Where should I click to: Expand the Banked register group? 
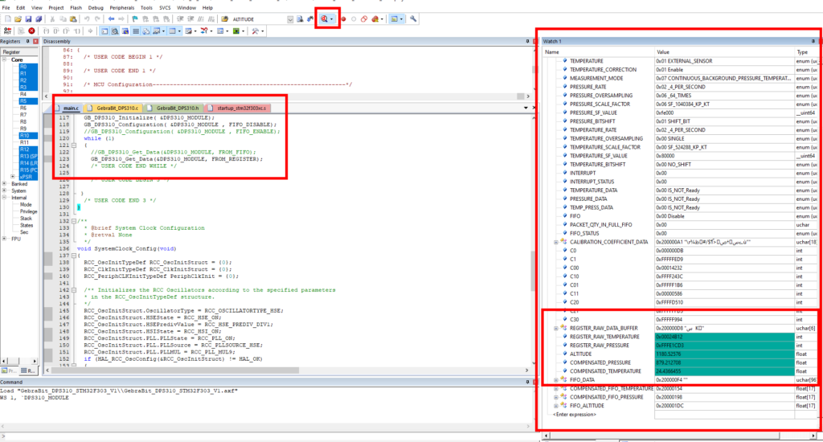point(5,184)
